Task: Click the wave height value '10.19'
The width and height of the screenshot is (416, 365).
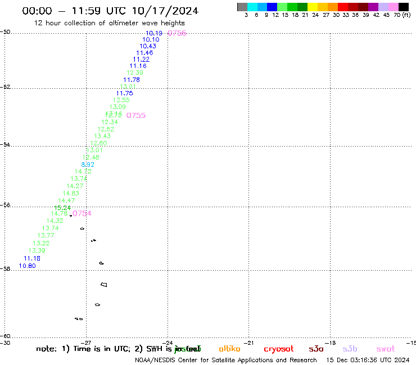Action: click(154, 33)
